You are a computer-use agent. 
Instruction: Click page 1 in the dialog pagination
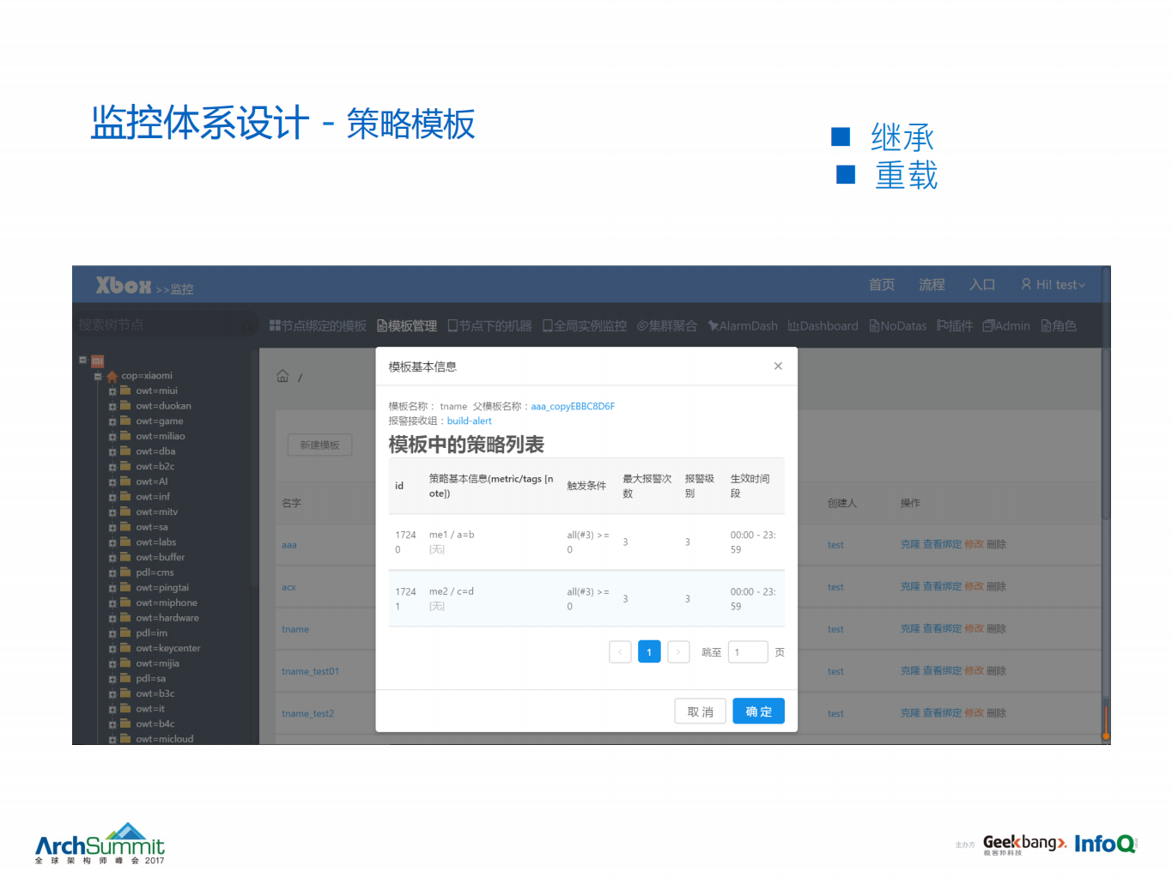tap(649, 651)
